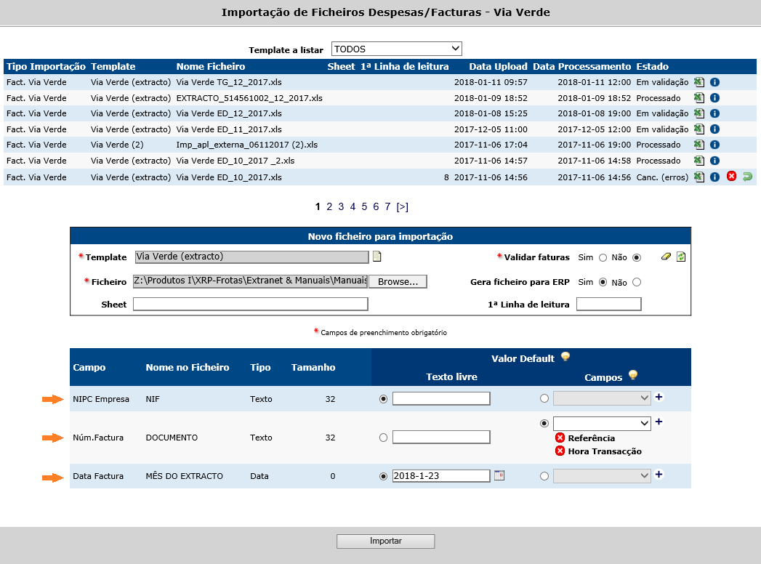Select Texto livre radio for Data Factura

pos(384,476)
